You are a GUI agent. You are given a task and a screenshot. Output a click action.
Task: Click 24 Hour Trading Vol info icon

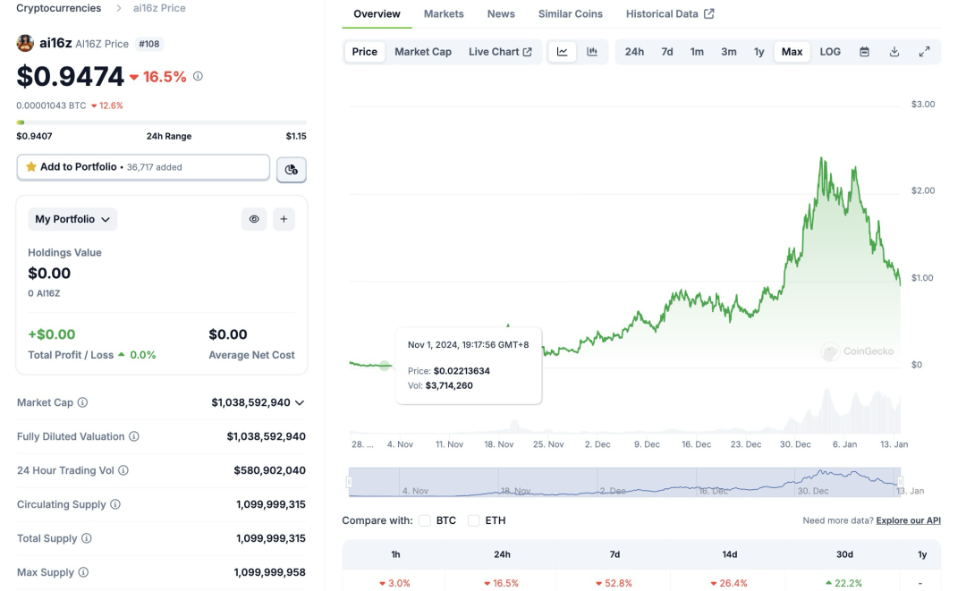click(123, 470)
